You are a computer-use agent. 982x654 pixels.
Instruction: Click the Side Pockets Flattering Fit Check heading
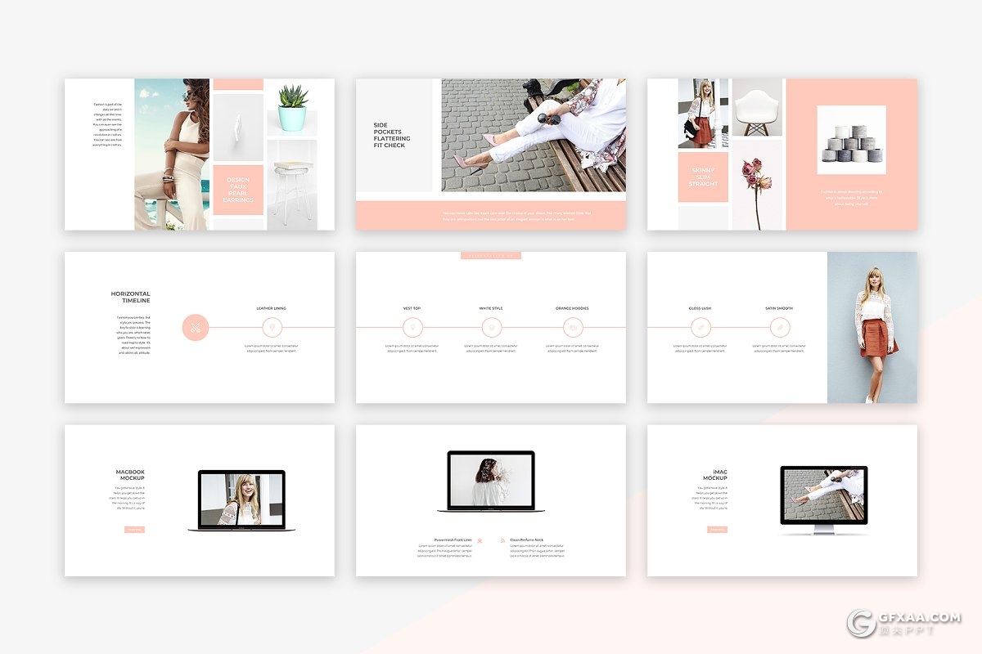392,136
